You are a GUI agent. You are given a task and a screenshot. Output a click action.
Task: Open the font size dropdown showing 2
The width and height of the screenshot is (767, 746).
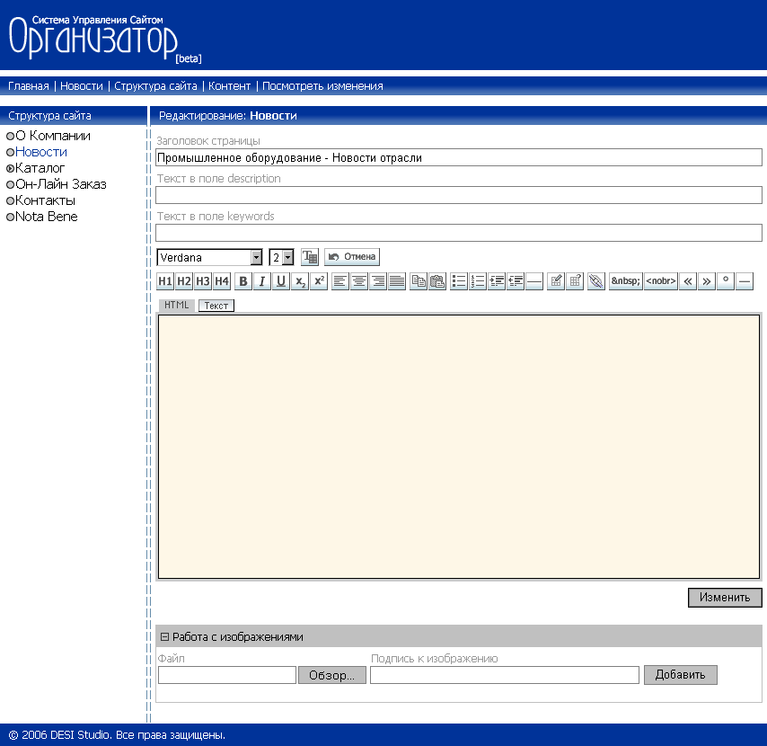pyautogui.click(x=288, y=256)
